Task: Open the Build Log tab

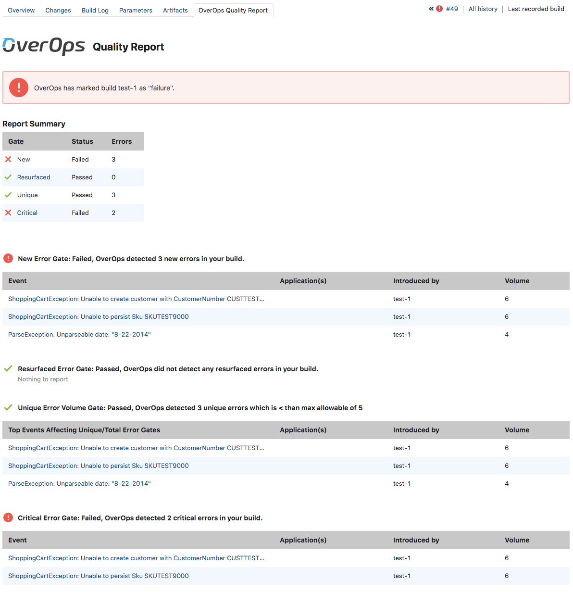Action: (95, 10)
